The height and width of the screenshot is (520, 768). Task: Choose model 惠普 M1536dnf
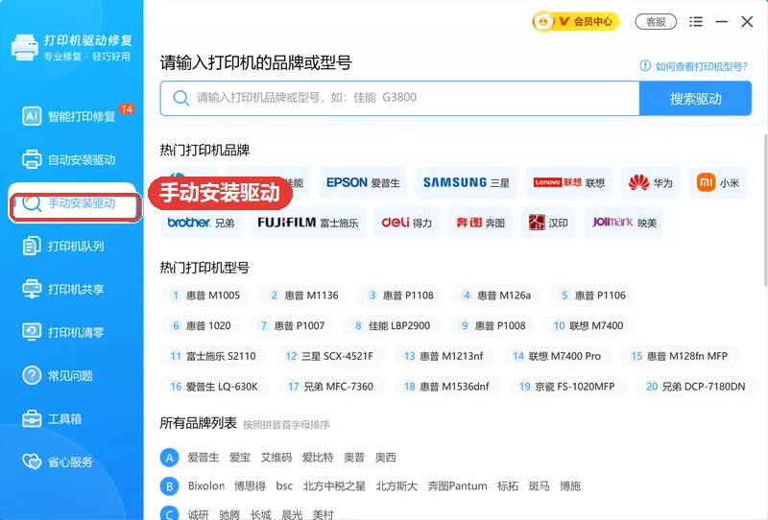click(x=446, y=387)
